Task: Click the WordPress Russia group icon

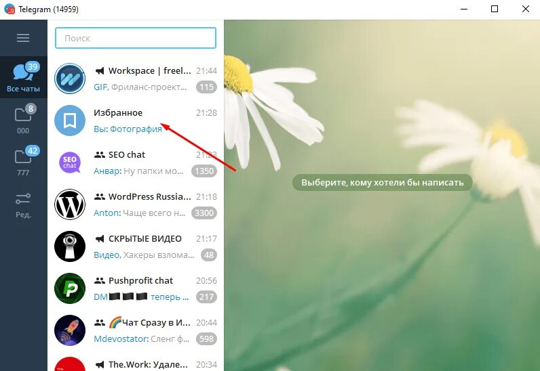Action: 100,197
